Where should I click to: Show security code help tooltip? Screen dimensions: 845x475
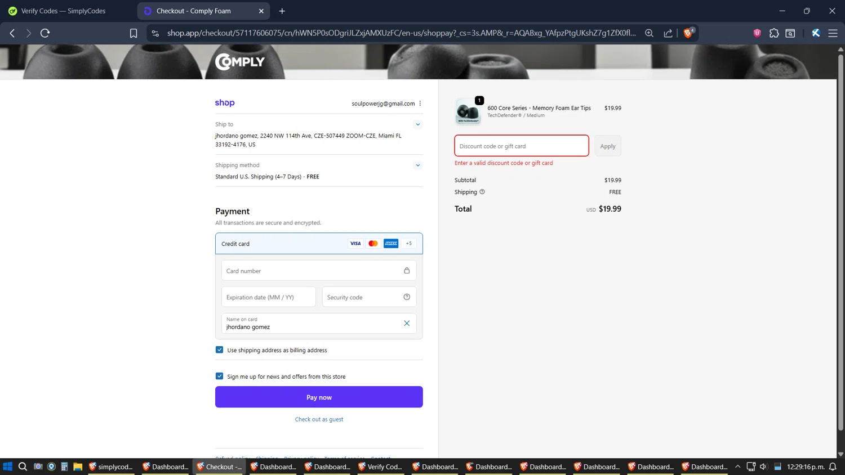pyautogui.click(x=407, y=297)
